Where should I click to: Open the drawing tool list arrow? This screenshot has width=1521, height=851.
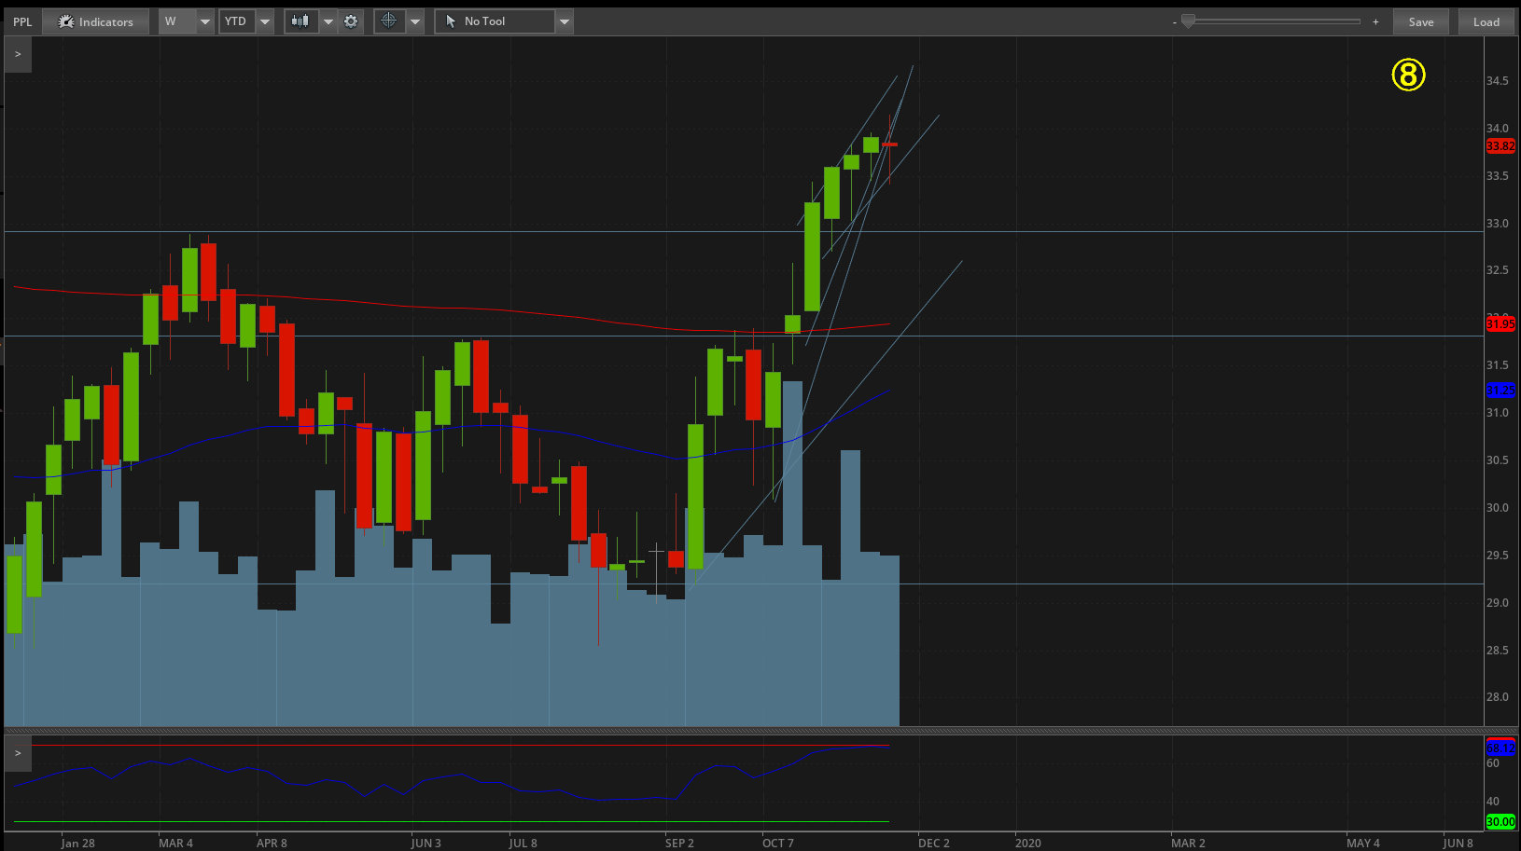(565, 21)
